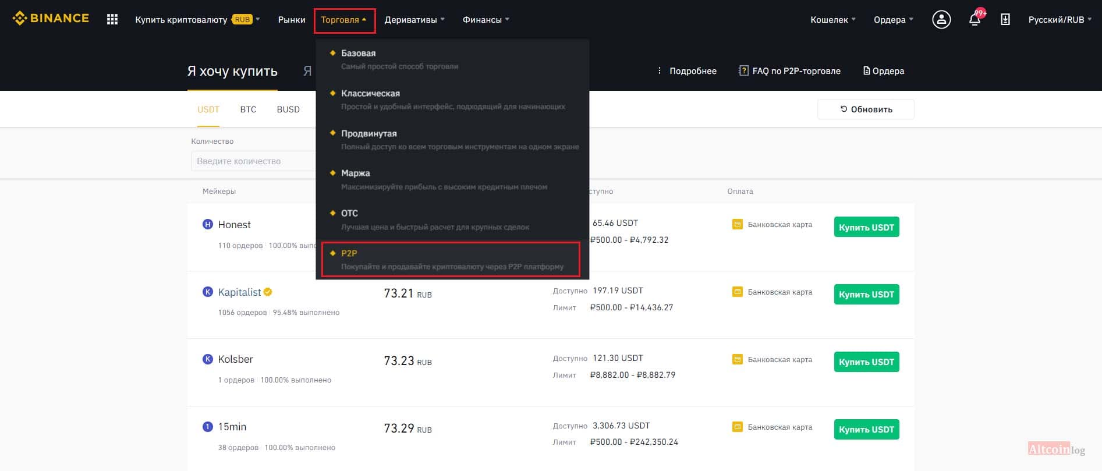Click the Количество amount input field
This screenshot has width=1102, height=471.
pos(253,161)
